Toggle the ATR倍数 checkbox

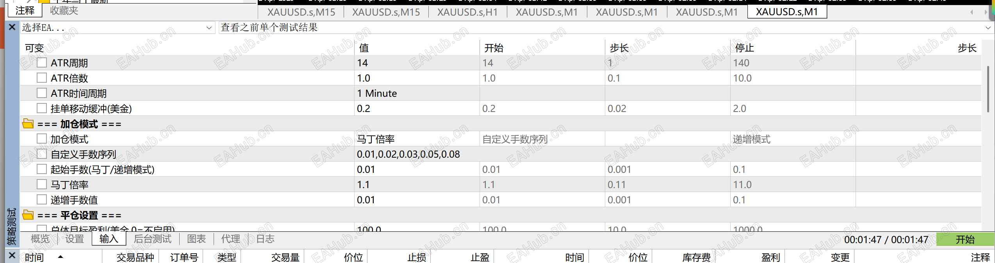coord(42,78)
